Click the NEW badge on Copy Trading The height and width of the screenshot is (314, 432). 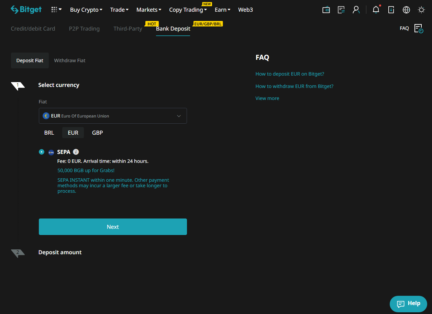(x=207, y=4)
